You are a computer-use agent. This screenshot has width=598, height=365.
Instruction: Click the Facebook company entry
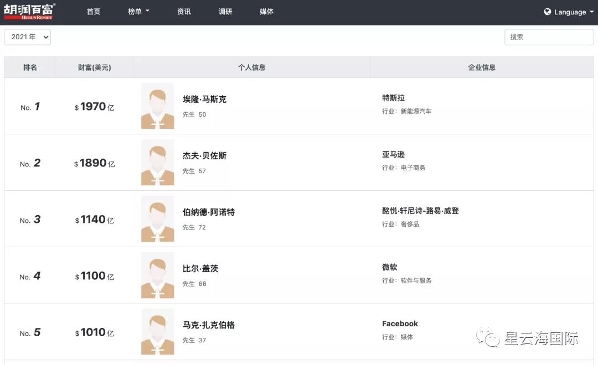pyautogui.click(x=400, y=323)
